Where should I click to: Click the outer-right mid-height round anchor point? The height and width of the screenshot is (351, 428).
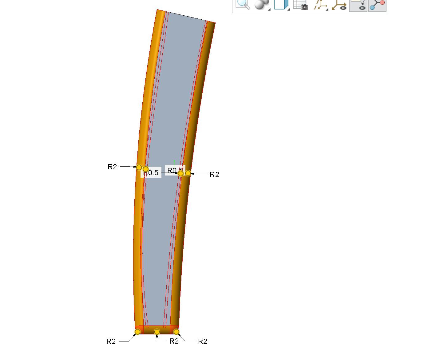pyautogui.click(x=188, y=173)
